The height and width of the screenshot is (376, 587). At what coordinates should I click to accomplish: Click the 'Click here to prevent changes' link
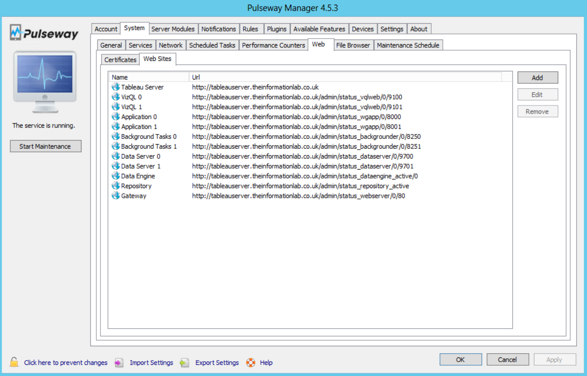[66, 363]
